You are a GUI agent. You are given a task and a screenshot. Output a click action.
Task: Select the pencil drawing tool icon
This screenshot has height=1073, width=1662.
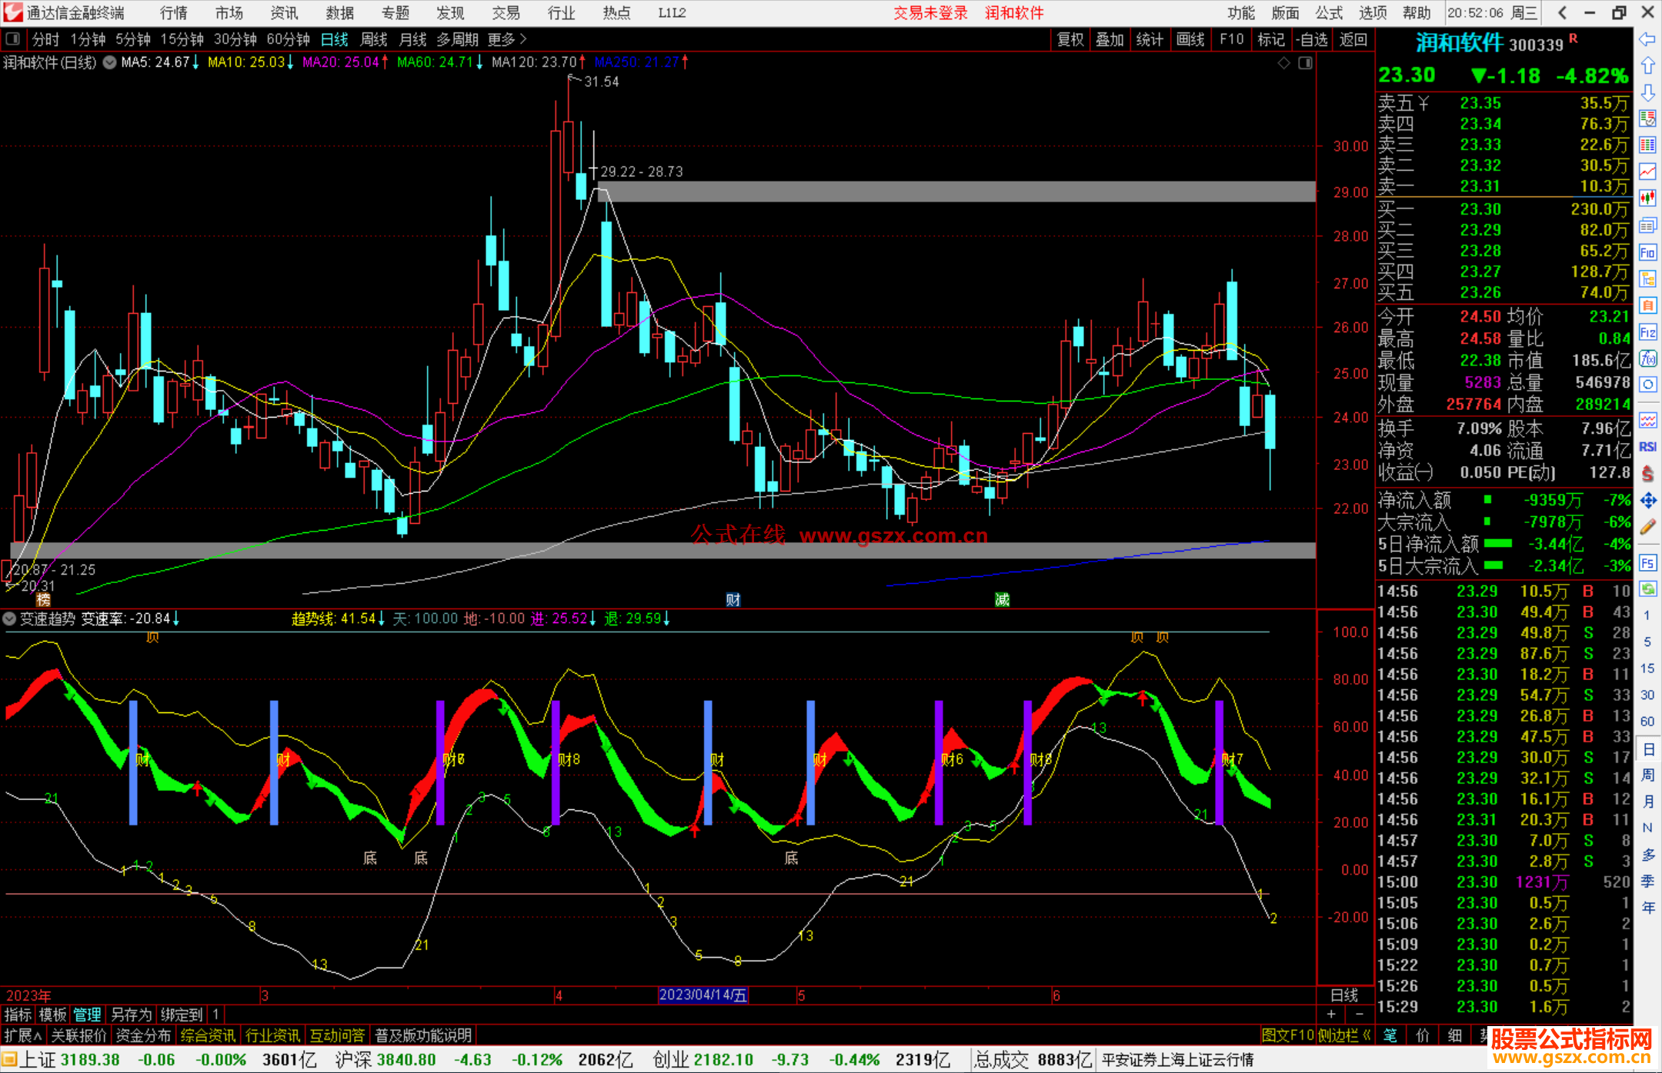[1647, 527]
